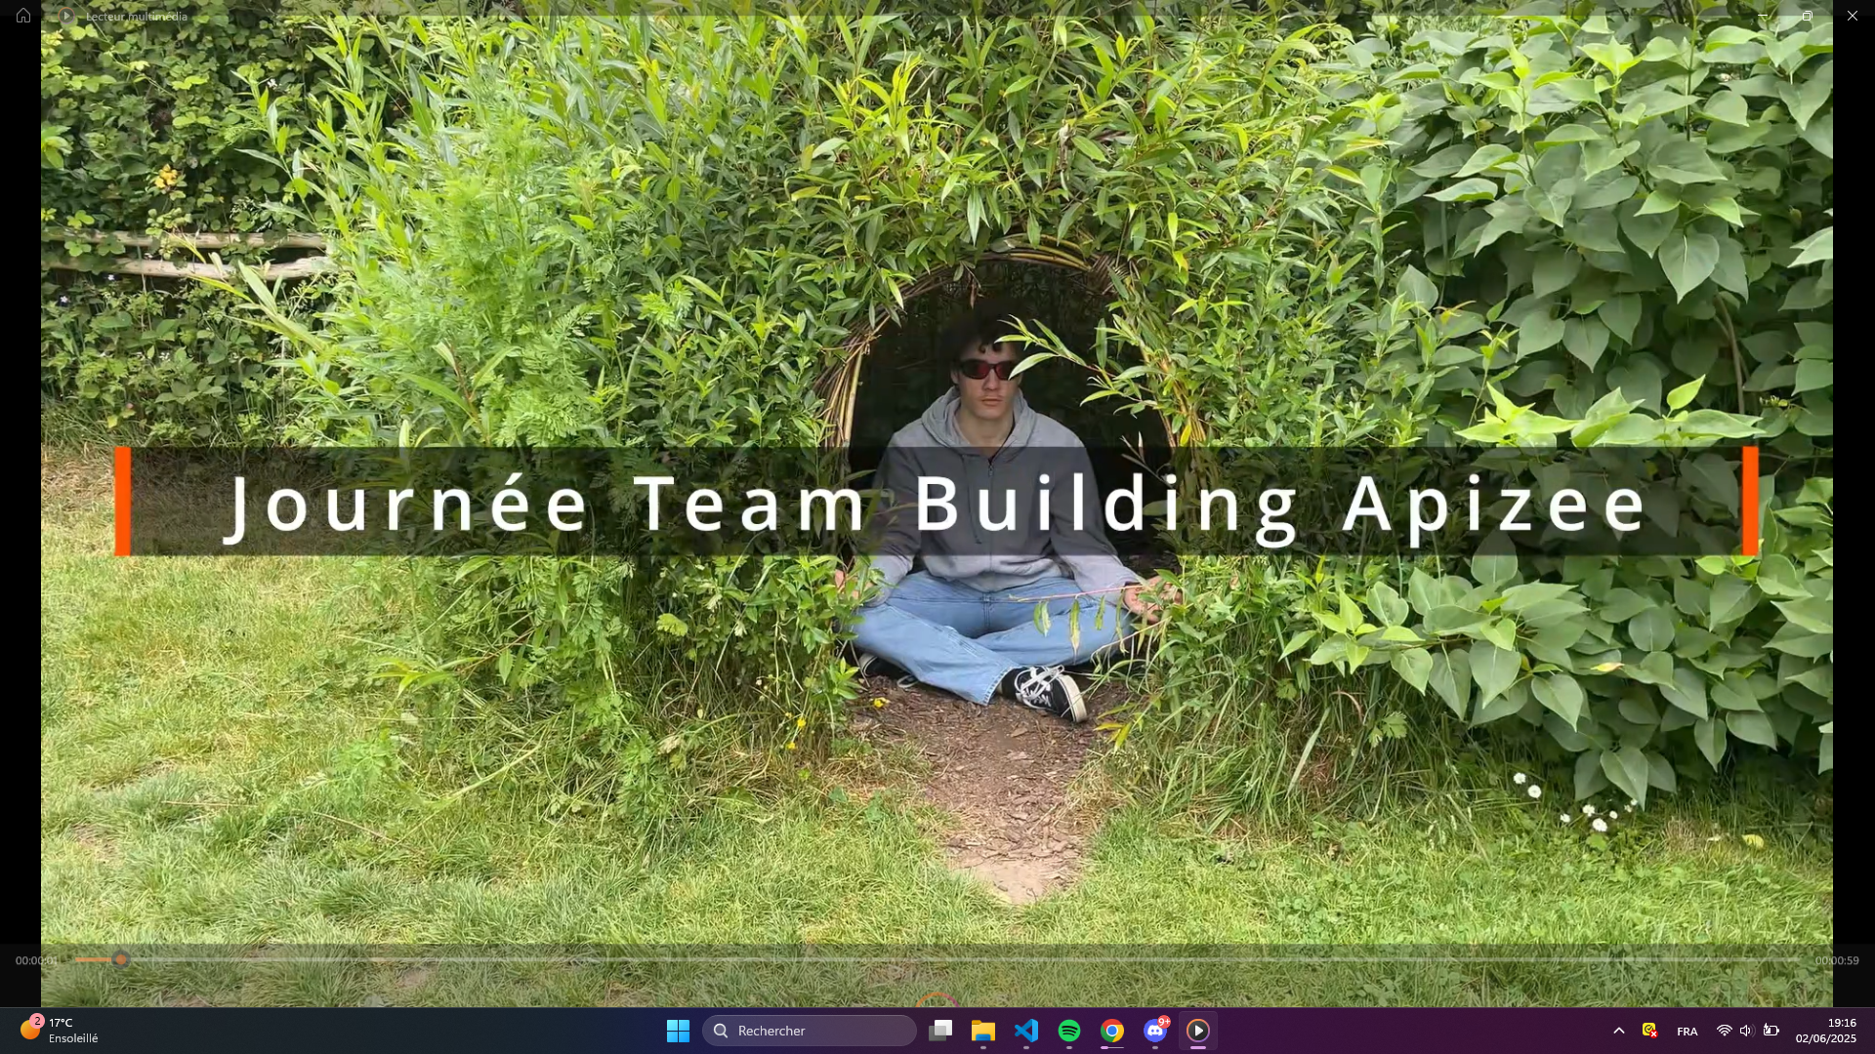Viewport: 1875px width, 1054px height.
Task: Open the Windows Start menu
Action: pos(678,1031)
